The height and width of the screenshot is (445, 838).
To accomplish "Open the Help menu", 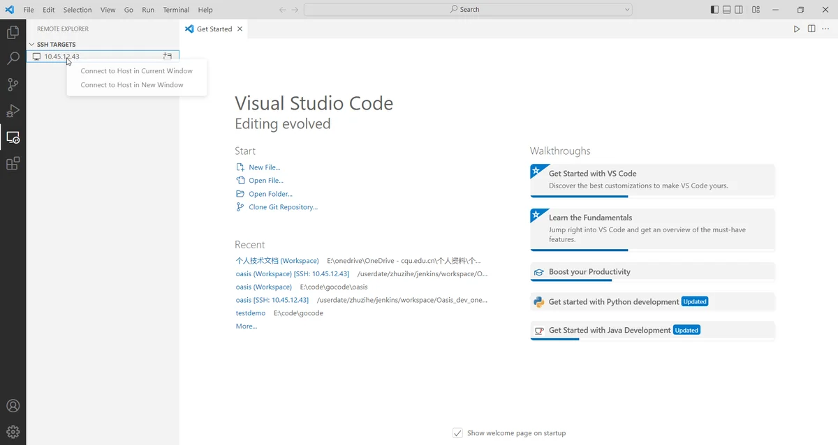I will [205, 10].
